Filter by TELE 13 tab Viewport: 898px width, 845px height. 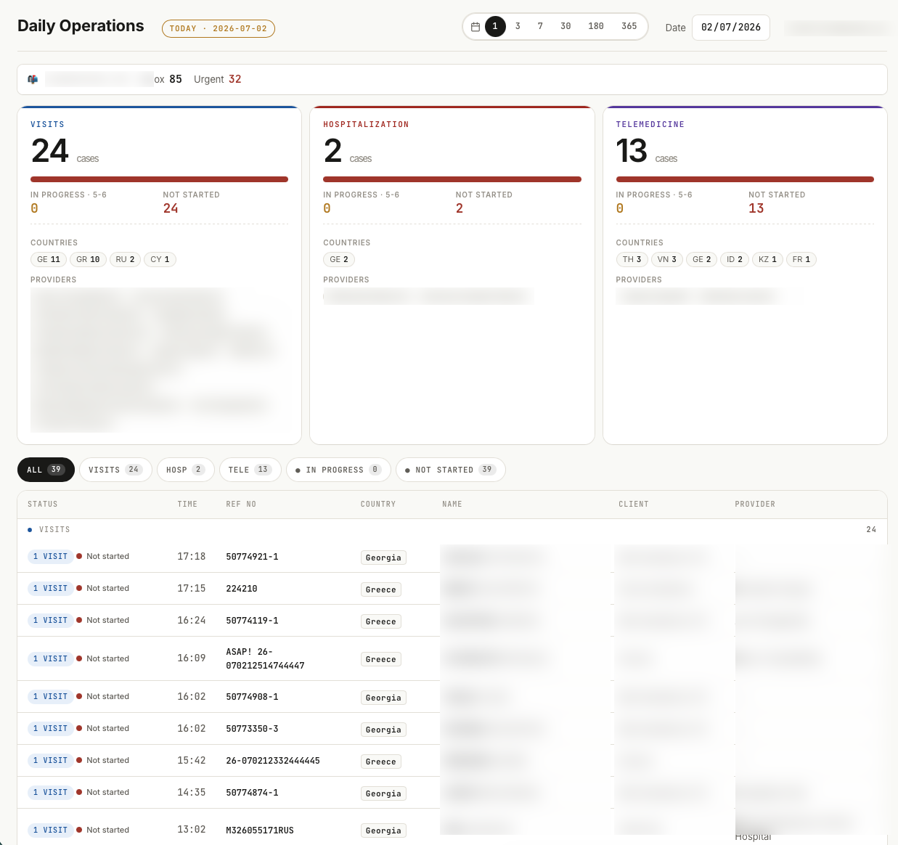coord(250,470)
